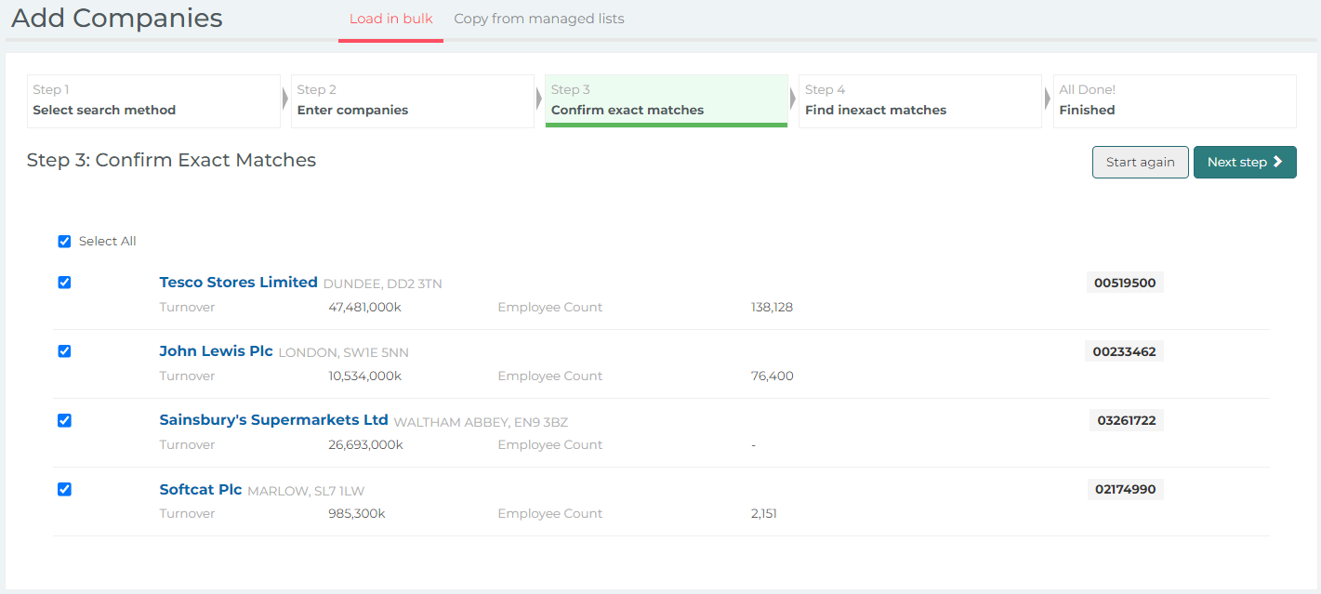Click Softcat turnover 985,300k
The width and height of the screenshot is (1321, 594).
point(356,513)
